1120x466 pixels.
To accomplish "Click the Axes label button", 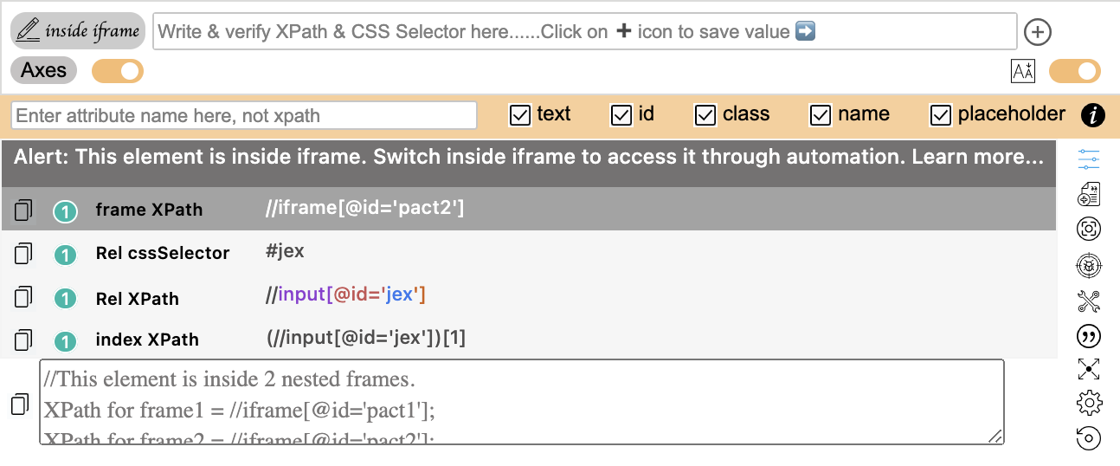I will 43,70.
